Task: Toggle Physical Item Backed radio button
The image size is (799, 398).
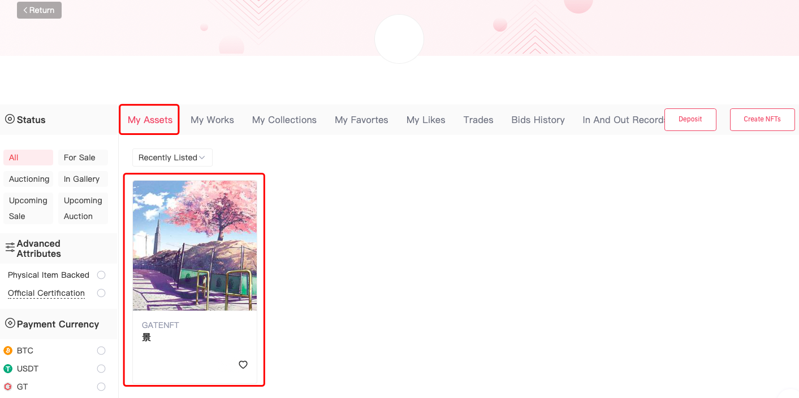Action: 101,275
